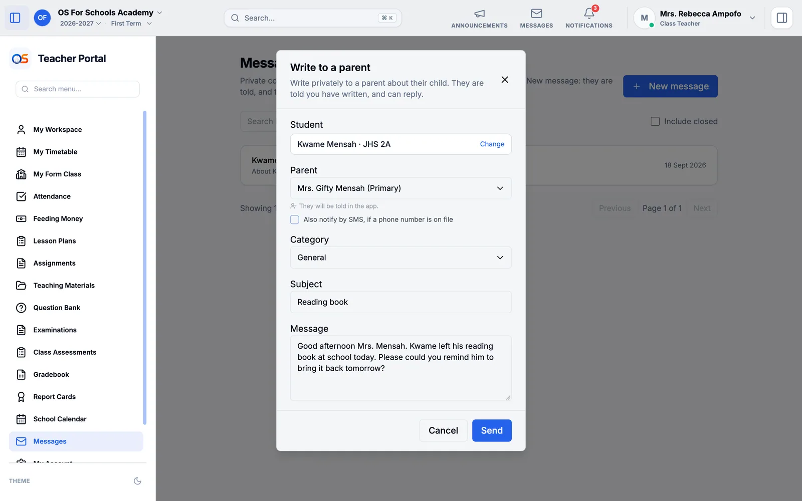Click Gradebook file icon
This screenshot has width=802, height=501.
[x=21, y=375]
